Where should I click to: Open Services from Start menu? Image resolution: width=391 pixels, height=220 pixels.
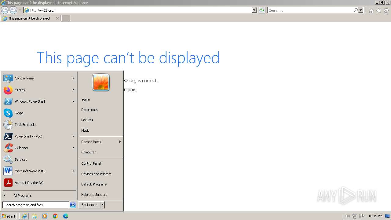tap(39, 159)
